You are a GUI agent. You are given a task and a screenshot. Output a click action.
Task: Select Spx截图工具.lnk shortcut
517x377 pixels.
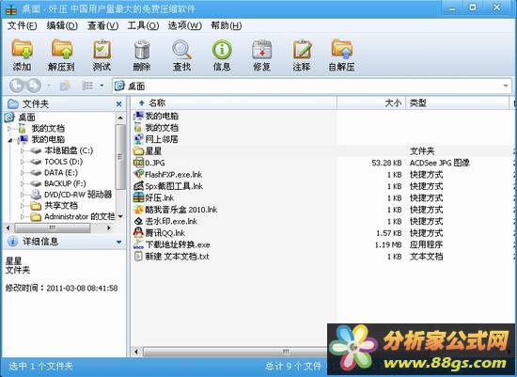click(x=174, y=186)
